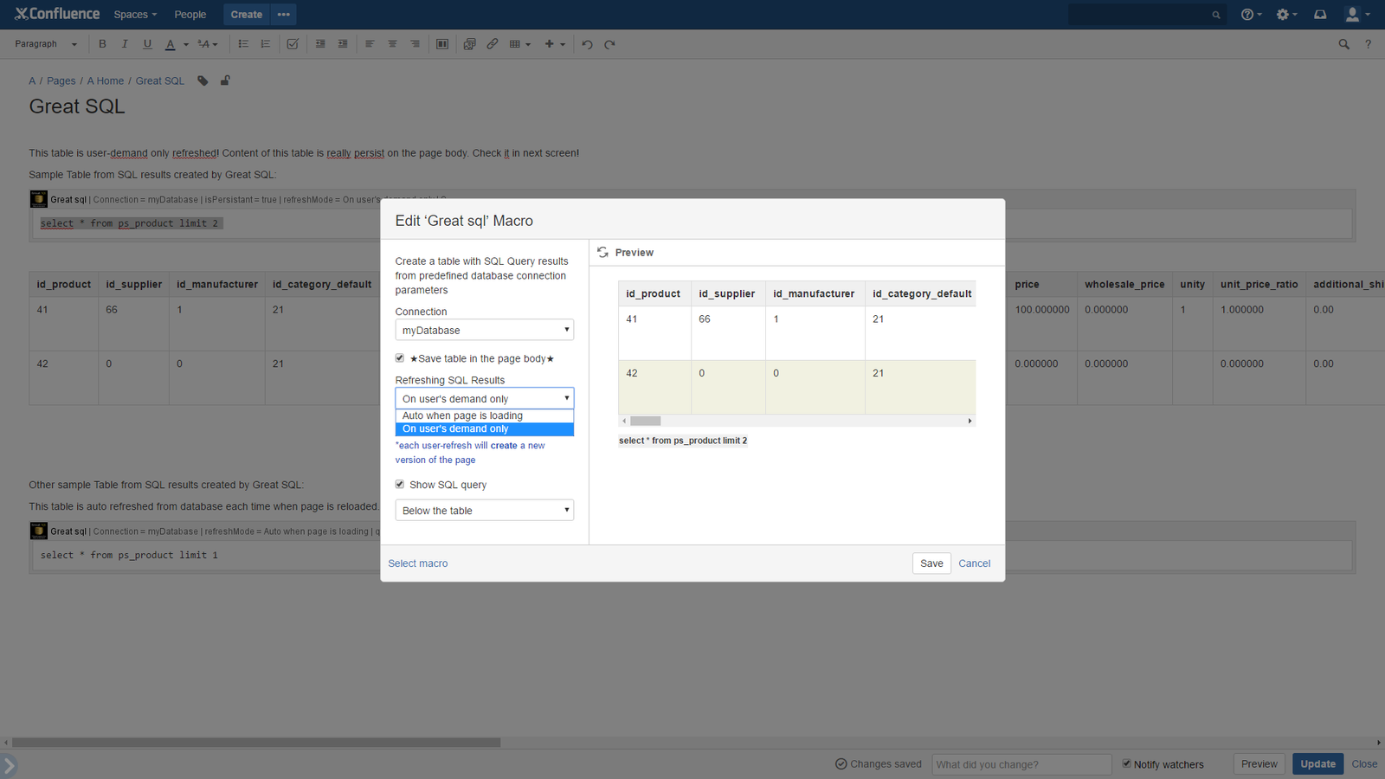Open the create-from-template ellipsis button
The image size is (1385, 779).
point(284,15)
